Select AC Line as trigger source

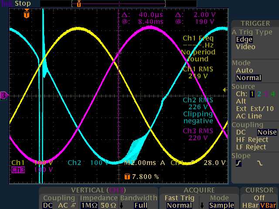tap(249, 116)
